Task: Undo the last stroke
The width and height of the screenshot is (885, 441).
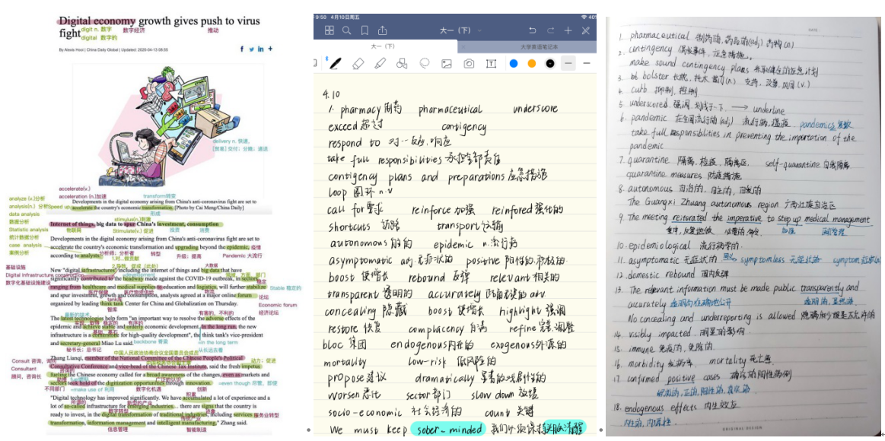Action: coord(532,30)
